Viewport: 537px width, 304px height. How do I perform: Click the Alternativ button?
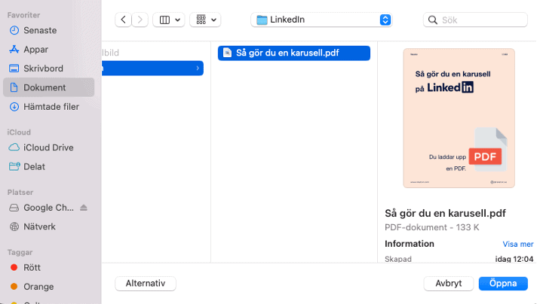click(x=146, y=284)
